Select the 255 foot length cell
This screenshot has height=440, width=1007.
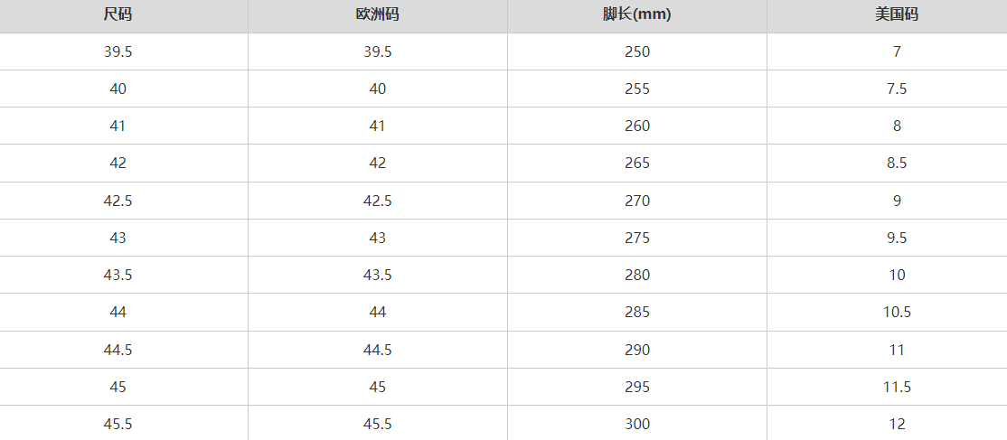point(636,89)
